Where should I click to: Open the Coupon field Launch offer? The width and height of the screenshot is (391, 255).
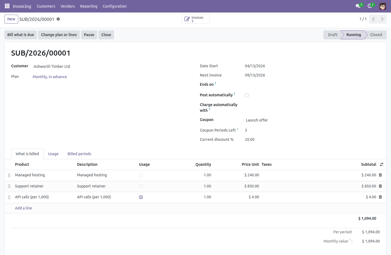click(257, 120)
